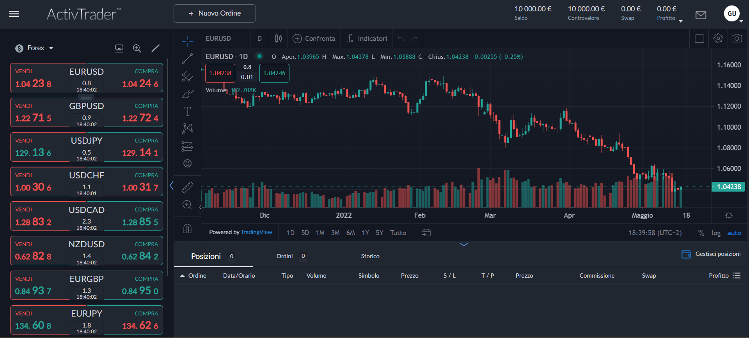Screen dimensions: 749x338
Task: Activate the chart zoom-in tool
Action: tap(188, 205)
